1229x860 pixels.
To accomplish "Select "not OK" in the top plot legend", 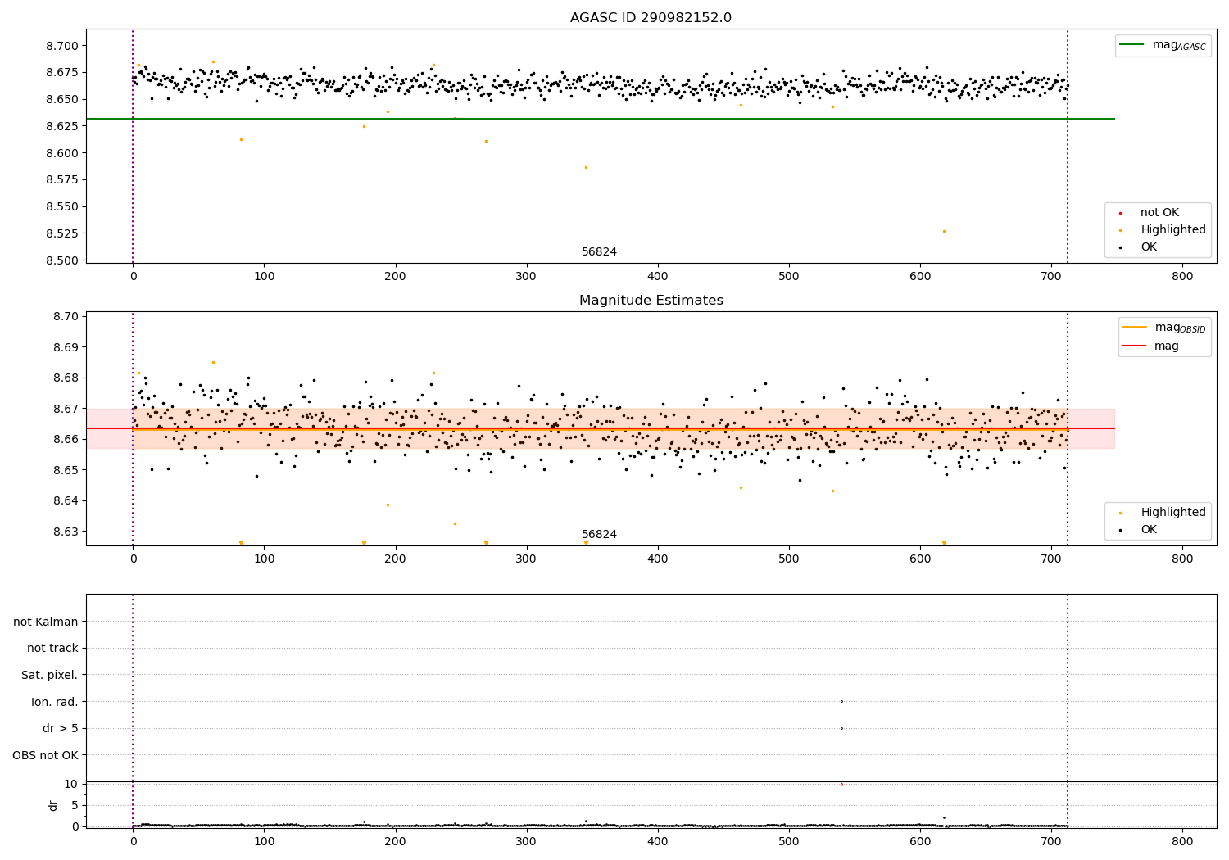I will click(x=1159, y=213).
